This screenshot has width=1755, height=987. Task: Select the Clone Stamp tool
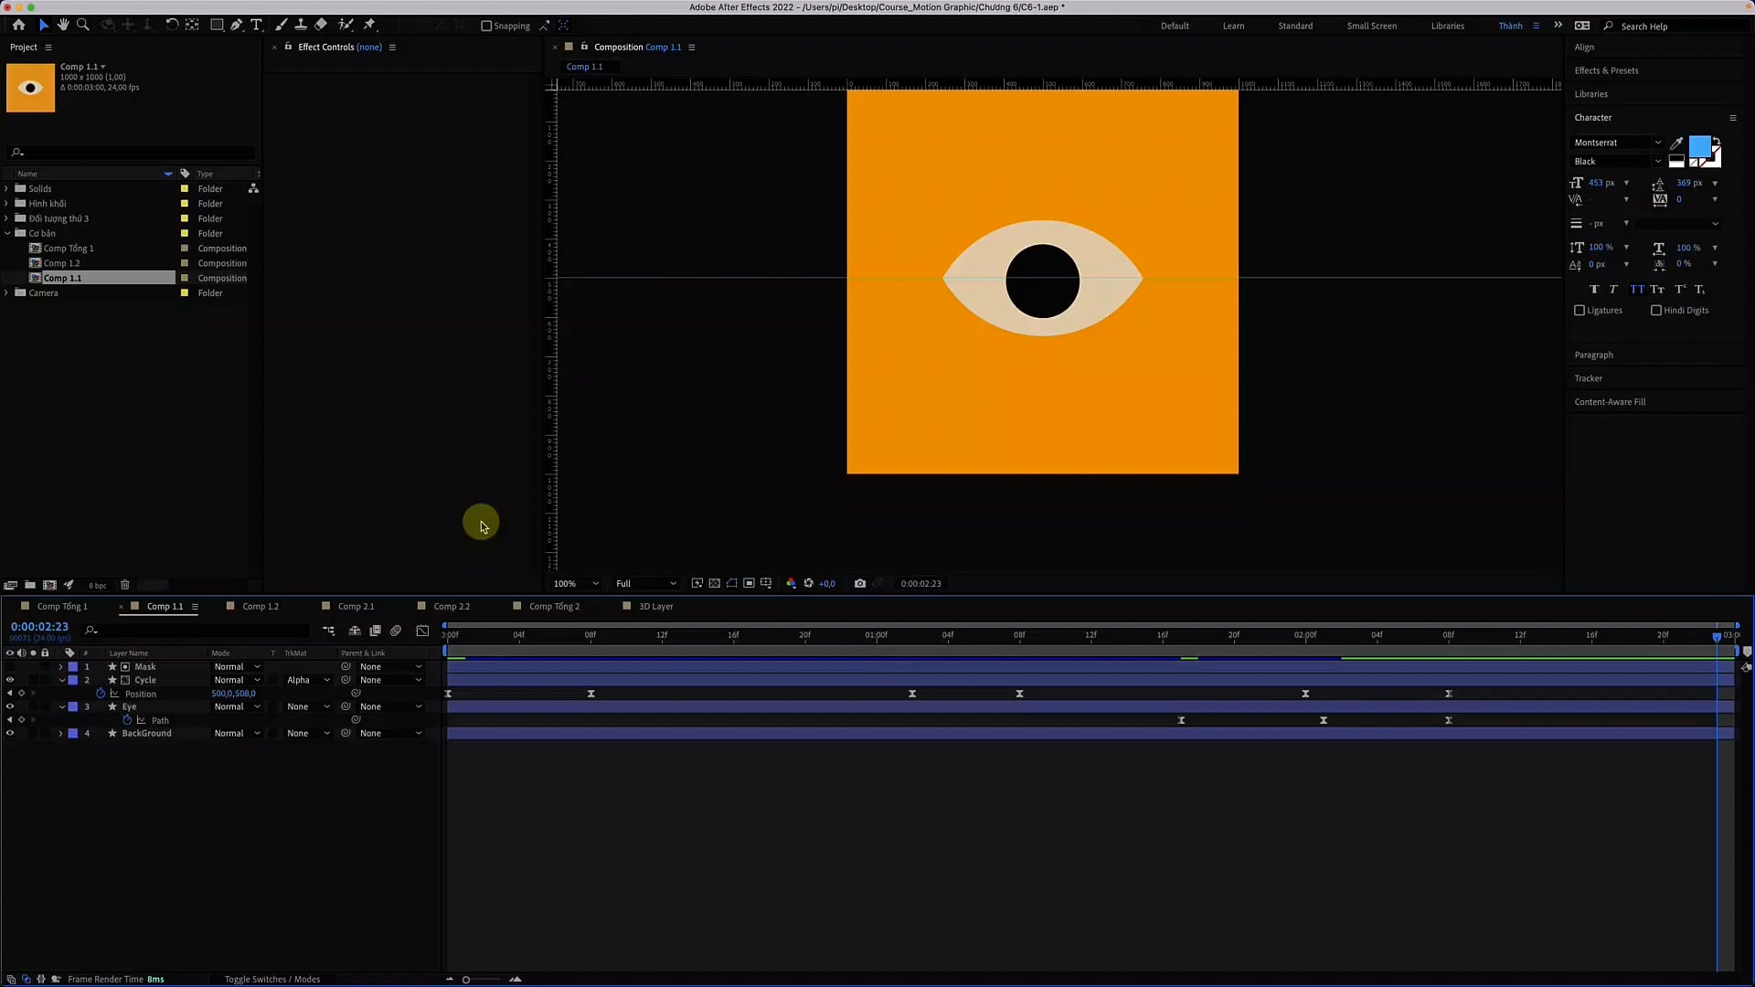(301, 25)
